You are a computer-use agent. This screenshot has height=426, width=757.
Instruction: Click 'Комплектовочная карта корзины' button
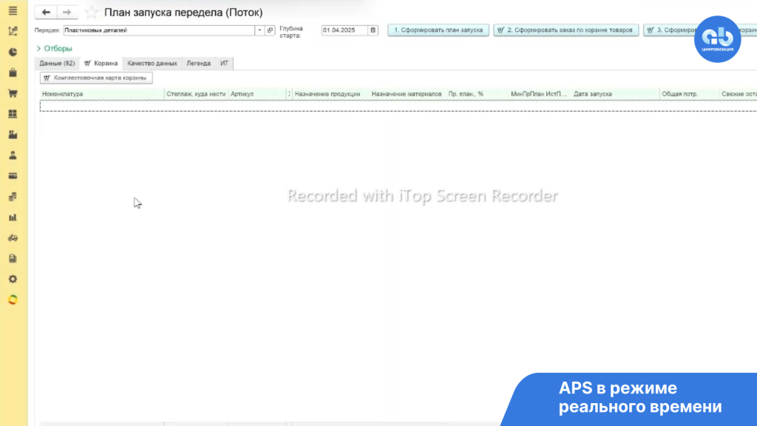[96, 78]
